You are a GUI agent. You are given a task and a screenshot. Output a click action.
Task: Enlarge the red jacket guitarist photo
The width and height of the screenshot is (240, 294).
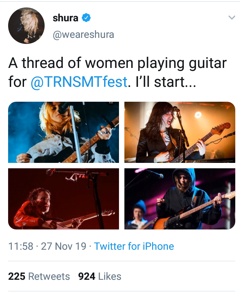click(x=64, y=199)
